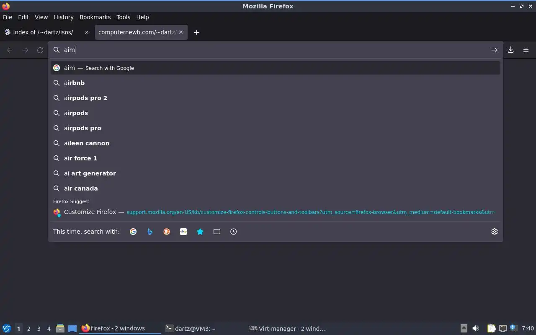Open the Tools menu
The image size is (536, 335).
coord(123,17)
